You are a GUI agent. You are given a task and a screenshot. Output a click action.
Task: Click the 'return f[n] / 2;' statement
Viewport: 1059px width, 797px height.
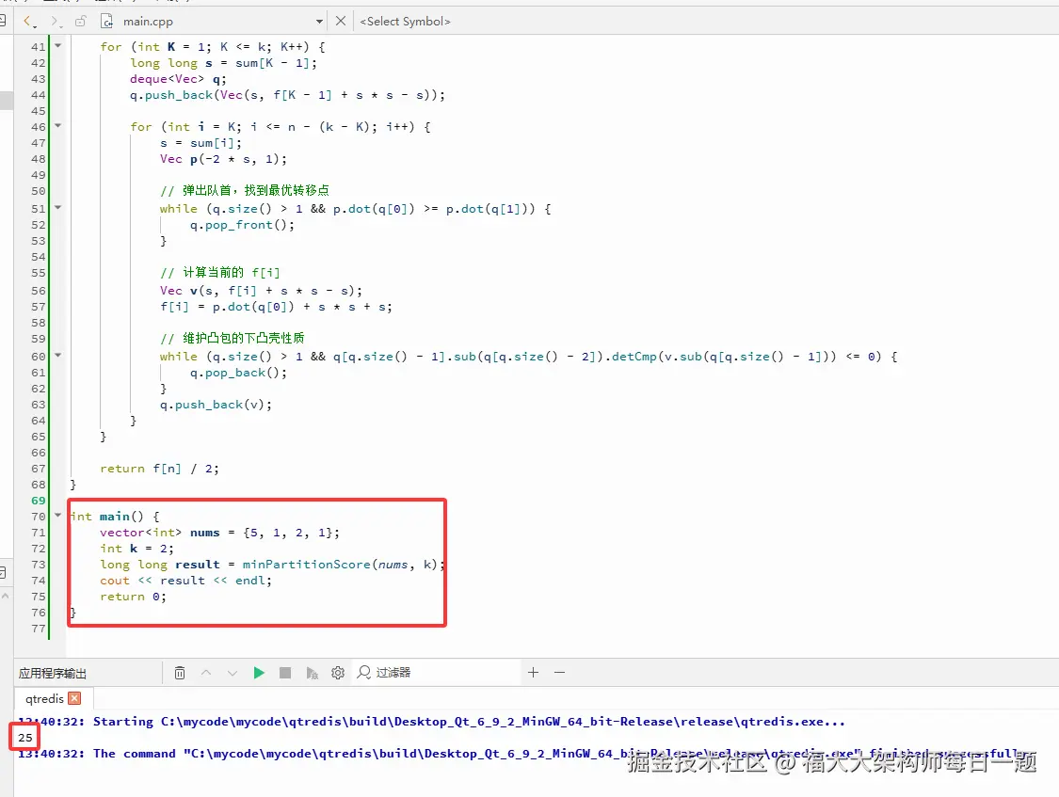[x=159, y=469]
